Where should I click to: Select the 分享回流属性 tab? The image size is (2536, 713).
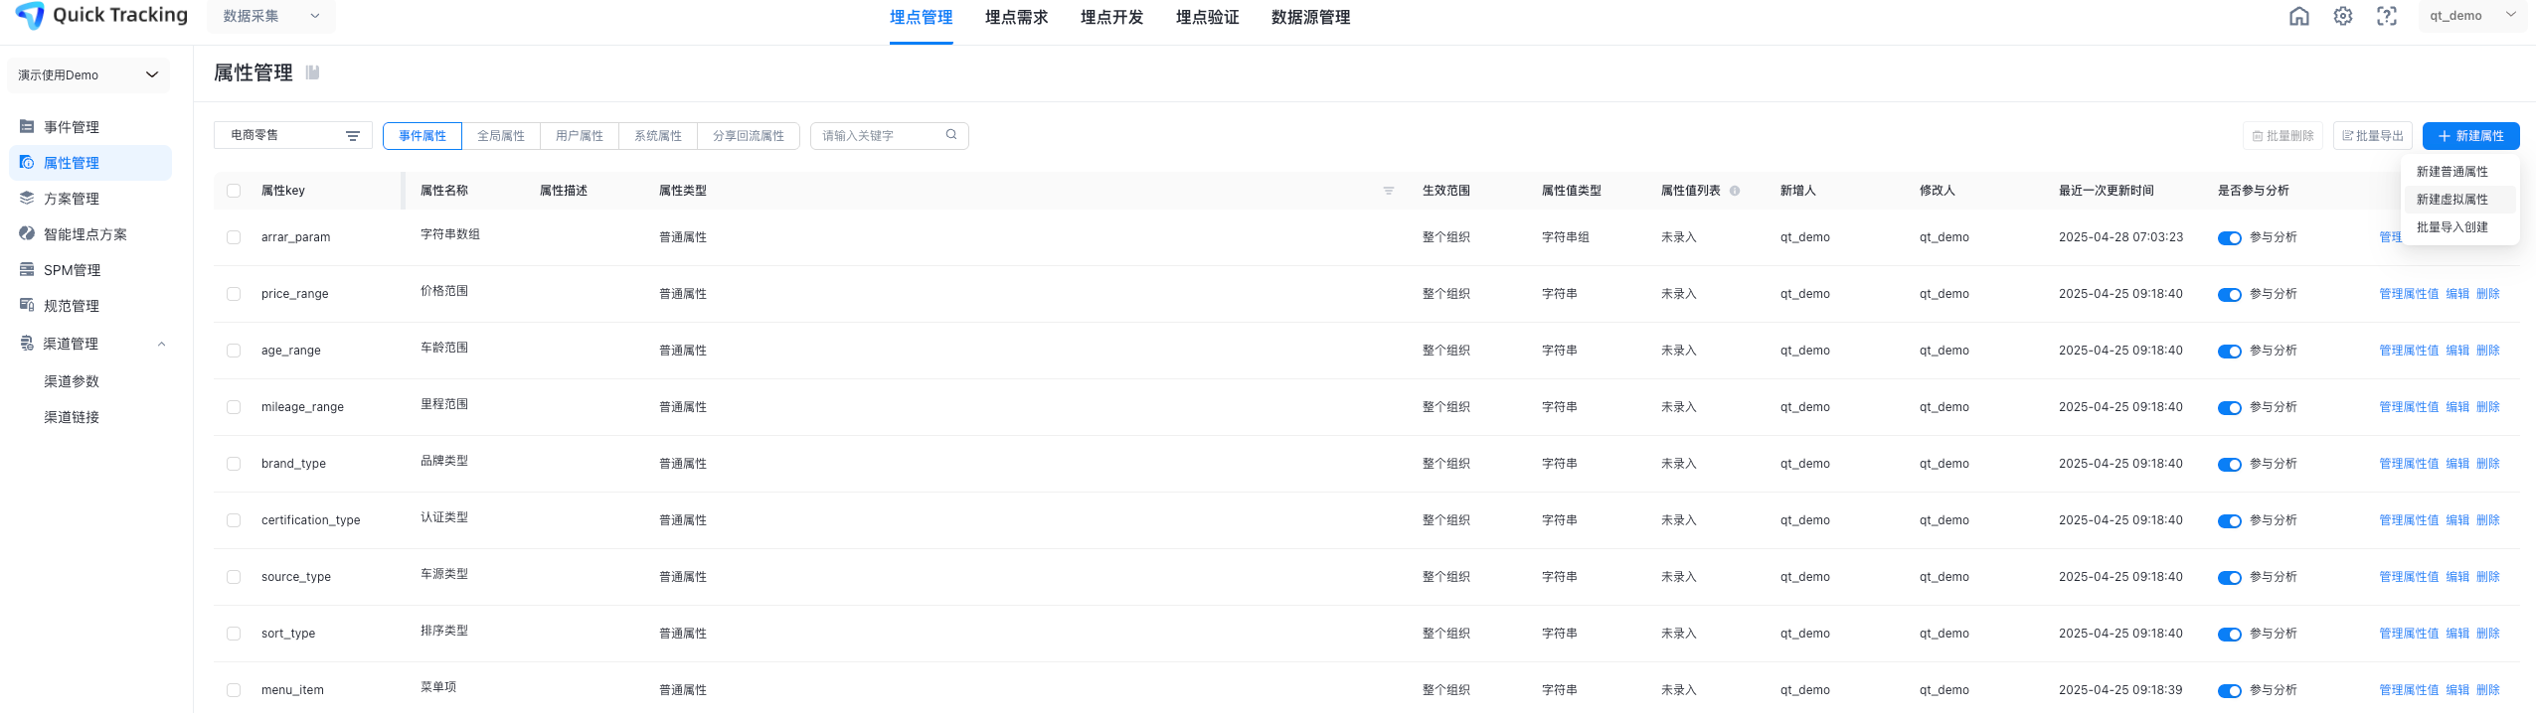[749, 135]
